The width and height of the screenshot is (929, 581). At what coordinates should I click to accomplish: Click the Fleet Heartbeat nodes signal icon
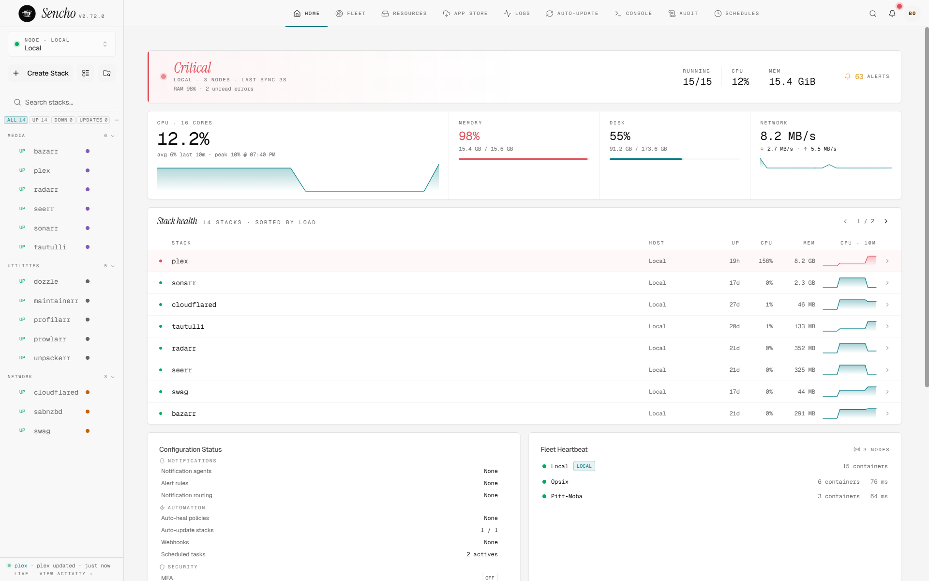(x=857, y=450)
